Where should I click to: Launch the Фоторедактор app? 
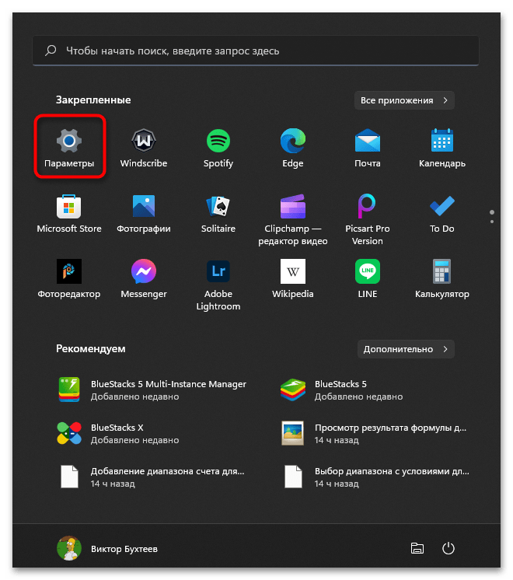pyautogui.click(x=69, y=271)
